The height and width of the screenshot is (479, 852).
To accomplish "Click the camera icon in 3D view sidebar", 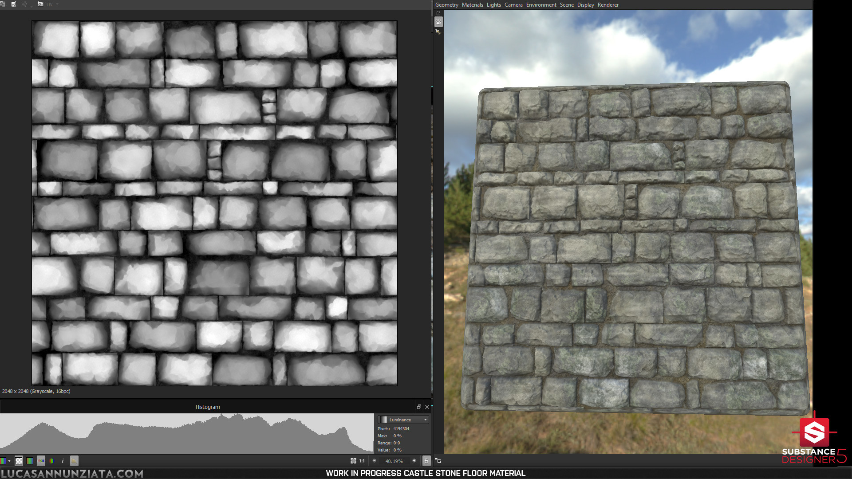I will tap(438, 21).
